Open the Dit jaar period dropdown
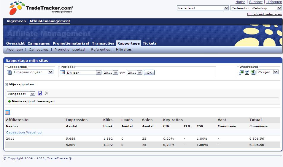This screenshot has width=283, height=167. (x=84, y=73)
